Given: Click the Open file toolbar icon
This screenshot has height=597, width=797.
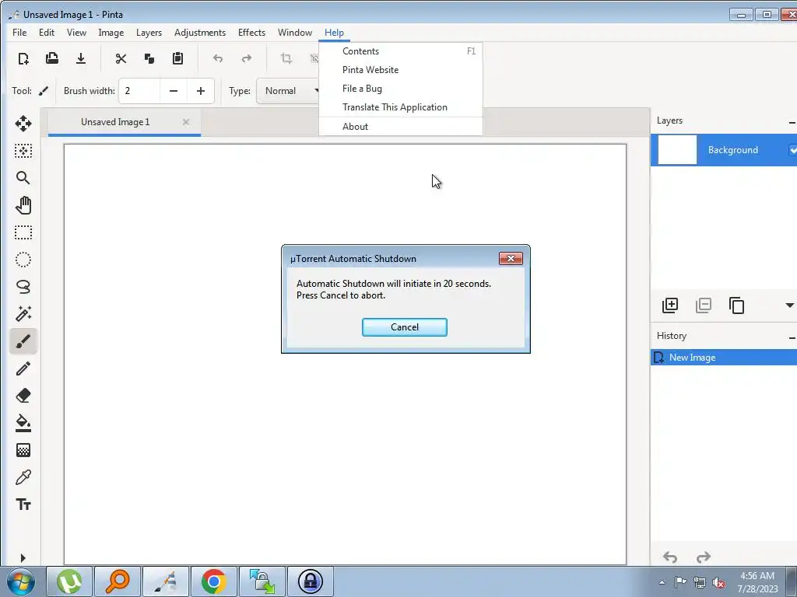Looking at the screenshot, I should (x=52, y=58).
